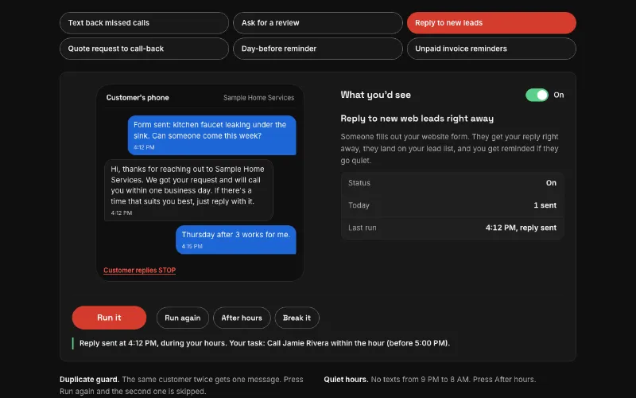Click the Customer's phone header label
This screenshot has height=398, width=636.
pyautogui.click(x=138, y=97)
